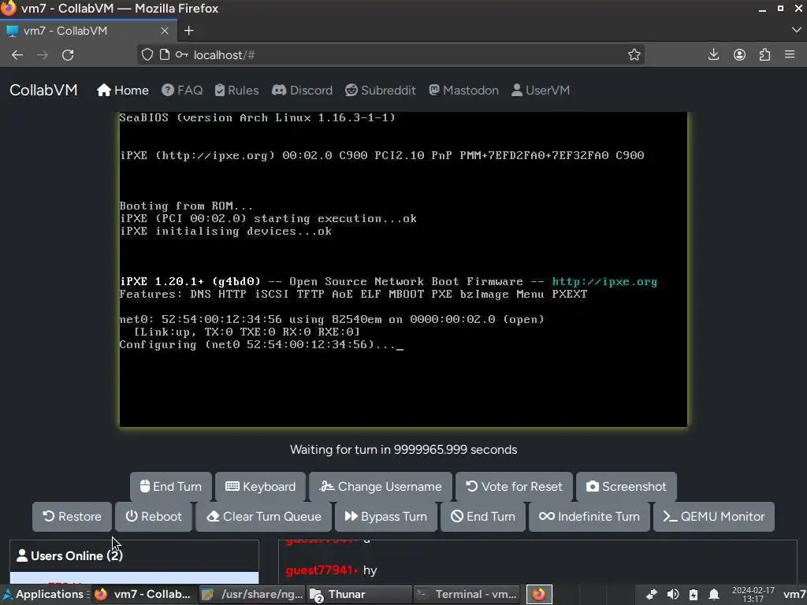Click the Change Username button
Viewport: 807px width, 605px height.
coord(381,487)
